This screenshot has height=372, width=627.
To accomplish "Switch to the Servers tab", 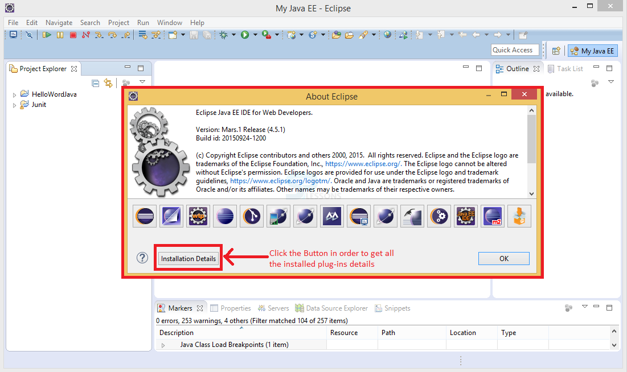I will click(273, 308).
